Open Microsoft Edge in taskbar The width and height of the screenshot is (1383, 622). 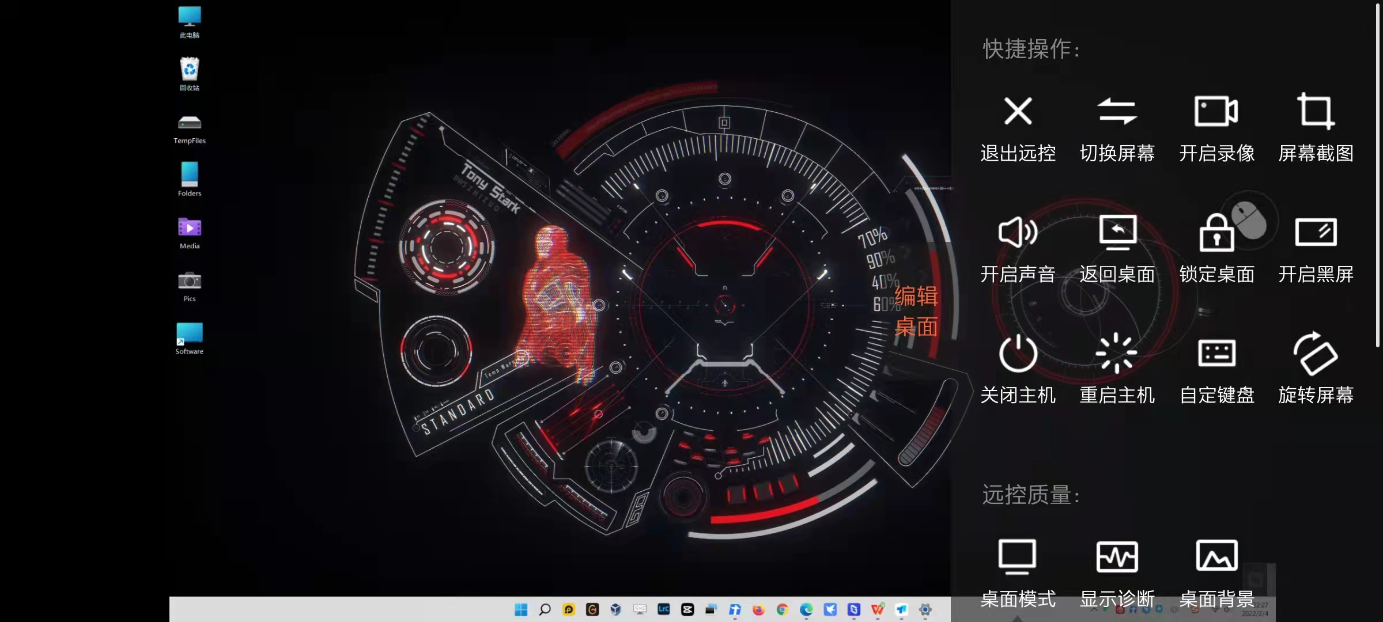[806, 609]
